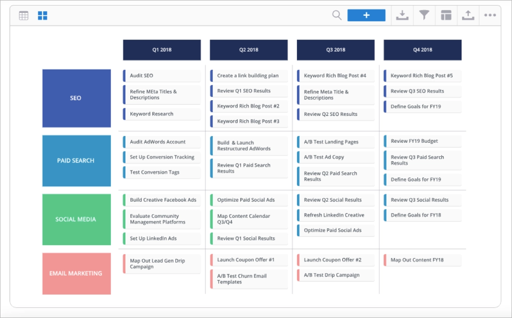Open the More options ellipsis menu

coord(490,15)
